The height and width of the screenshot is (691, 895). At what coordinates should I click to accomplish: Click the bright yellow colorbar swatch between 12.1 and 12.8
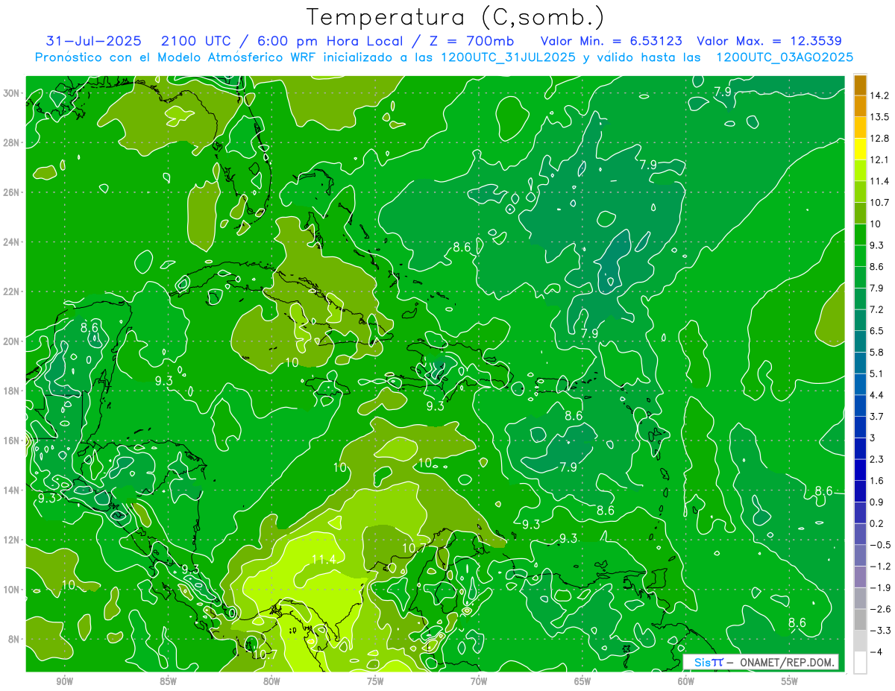pyautogui.click(x=860, y=149)
